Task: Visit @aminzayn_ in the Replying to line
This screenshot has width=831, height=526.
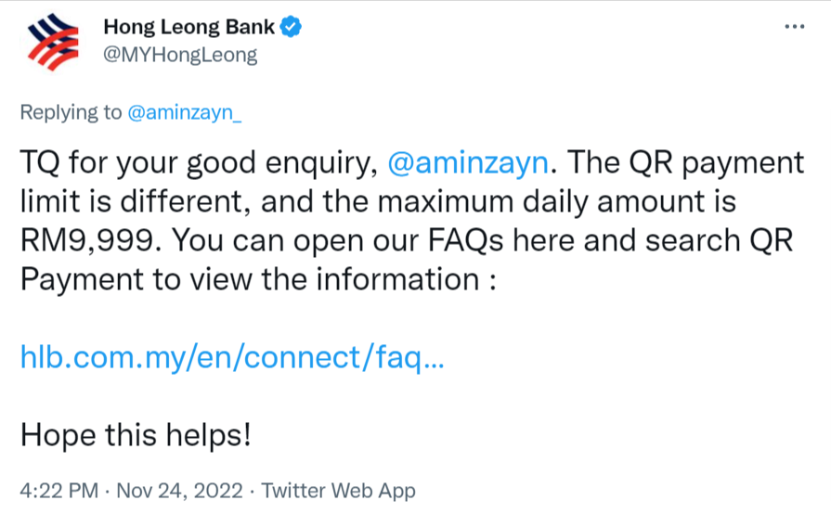Action: pyautogui.click(x=184, y=112)
